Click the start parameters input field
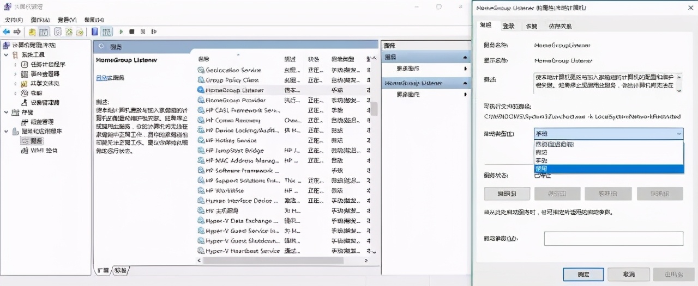Screen dimensions: 698x286 (613, 239)
